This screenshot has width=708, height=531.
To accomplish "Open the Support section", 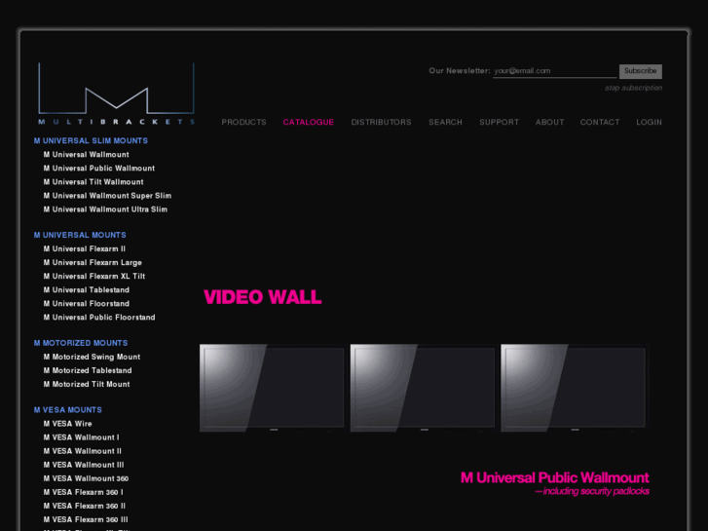I will coord(499,123).
